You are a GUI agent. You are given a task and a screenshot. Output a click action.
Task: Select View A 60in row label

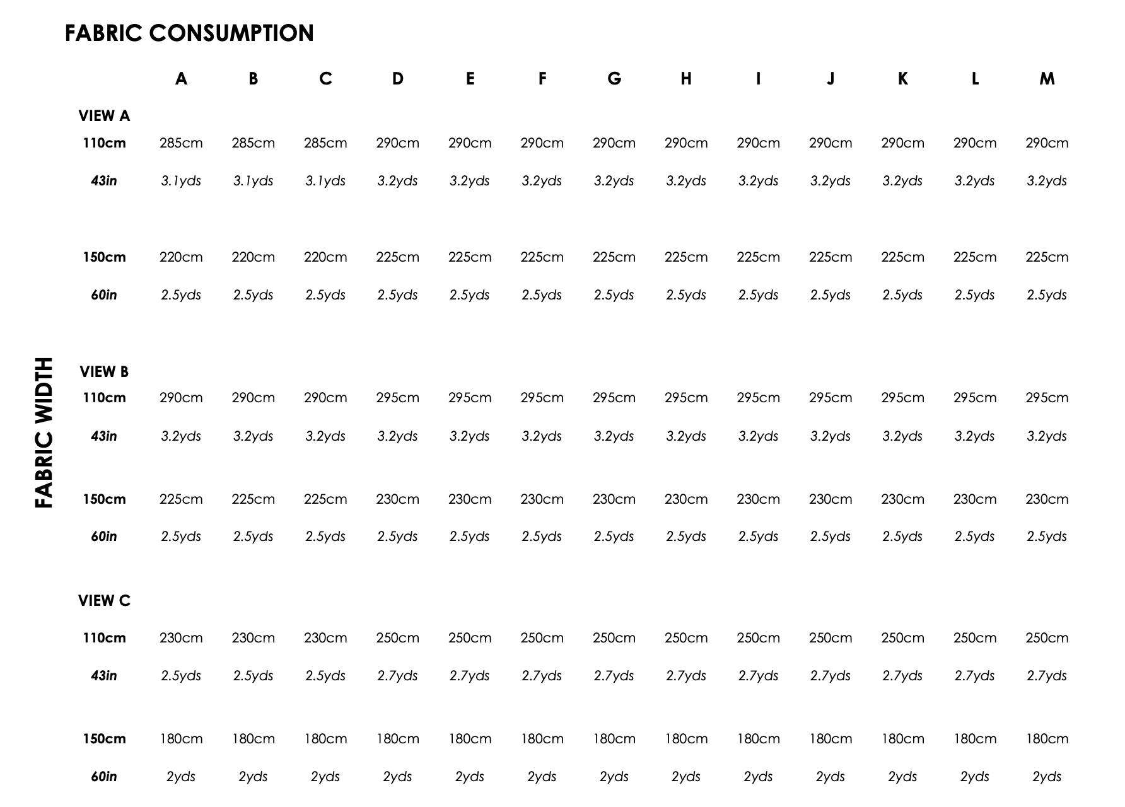pos(104,295)
